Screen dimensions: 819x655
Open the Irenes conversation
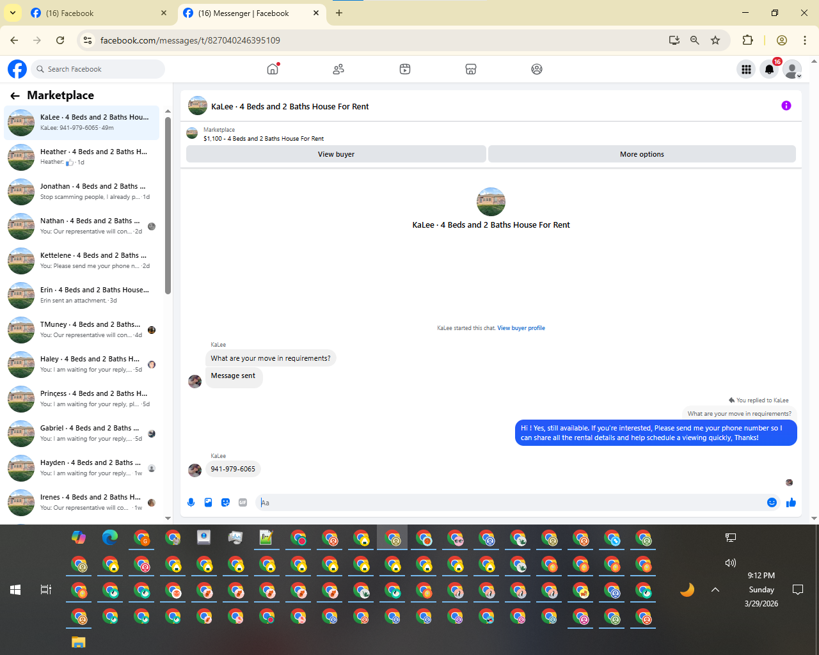[82, 502]
